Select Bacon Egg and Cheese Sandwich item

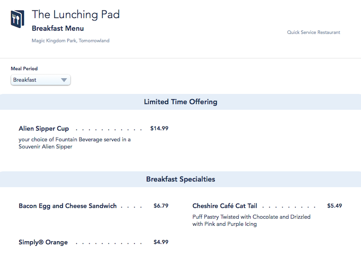pos(68,206)
